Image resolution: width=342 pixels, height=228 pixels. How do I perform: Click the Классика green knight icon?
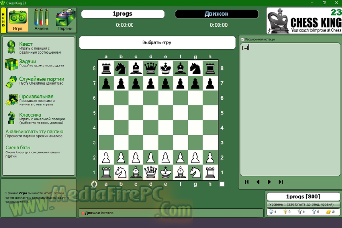11,118
